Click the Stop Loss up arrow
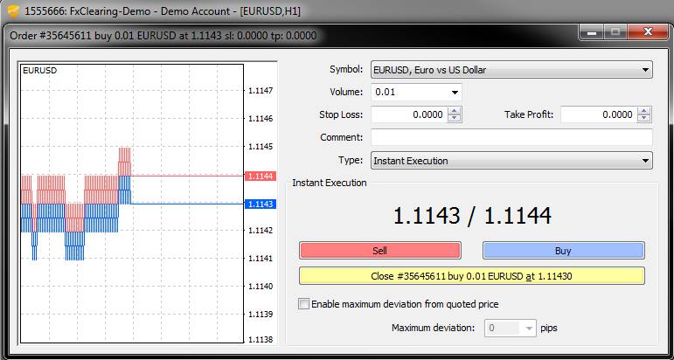Screen dimensions: 674x360 click(x=455, y=111)
